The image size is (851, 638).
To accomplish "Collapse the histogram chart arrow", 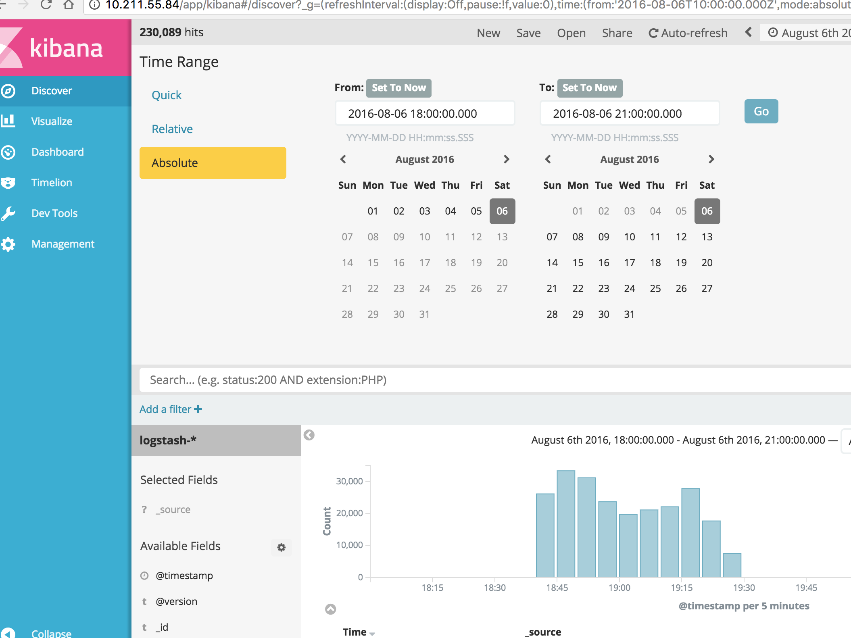I will (x=330, y=609).
